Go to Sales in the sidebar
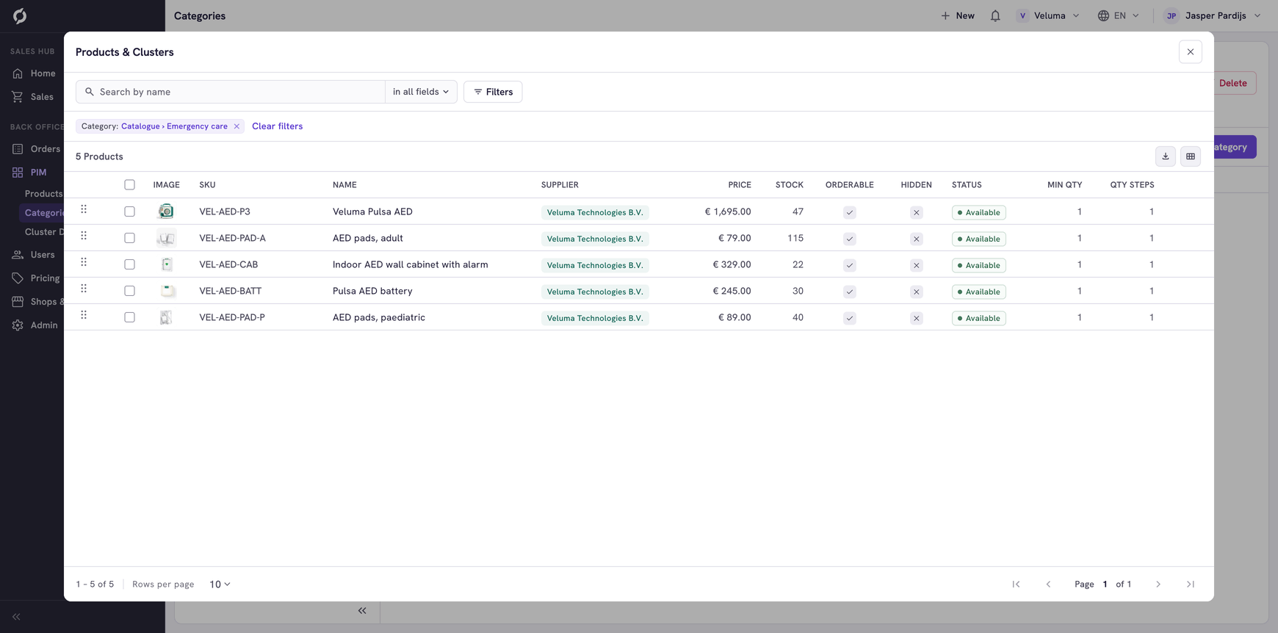Viewport: 1278px width, 633px height. [x=33, y=97]
